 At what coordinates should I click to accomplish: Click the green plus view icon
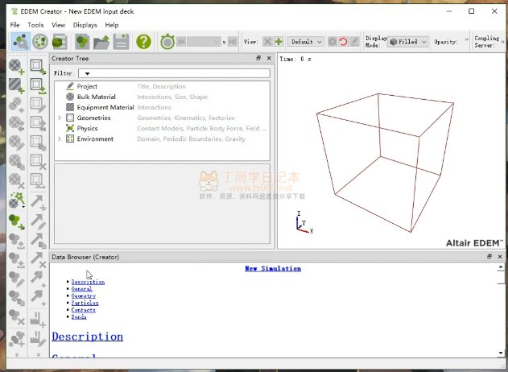point(279,41)
